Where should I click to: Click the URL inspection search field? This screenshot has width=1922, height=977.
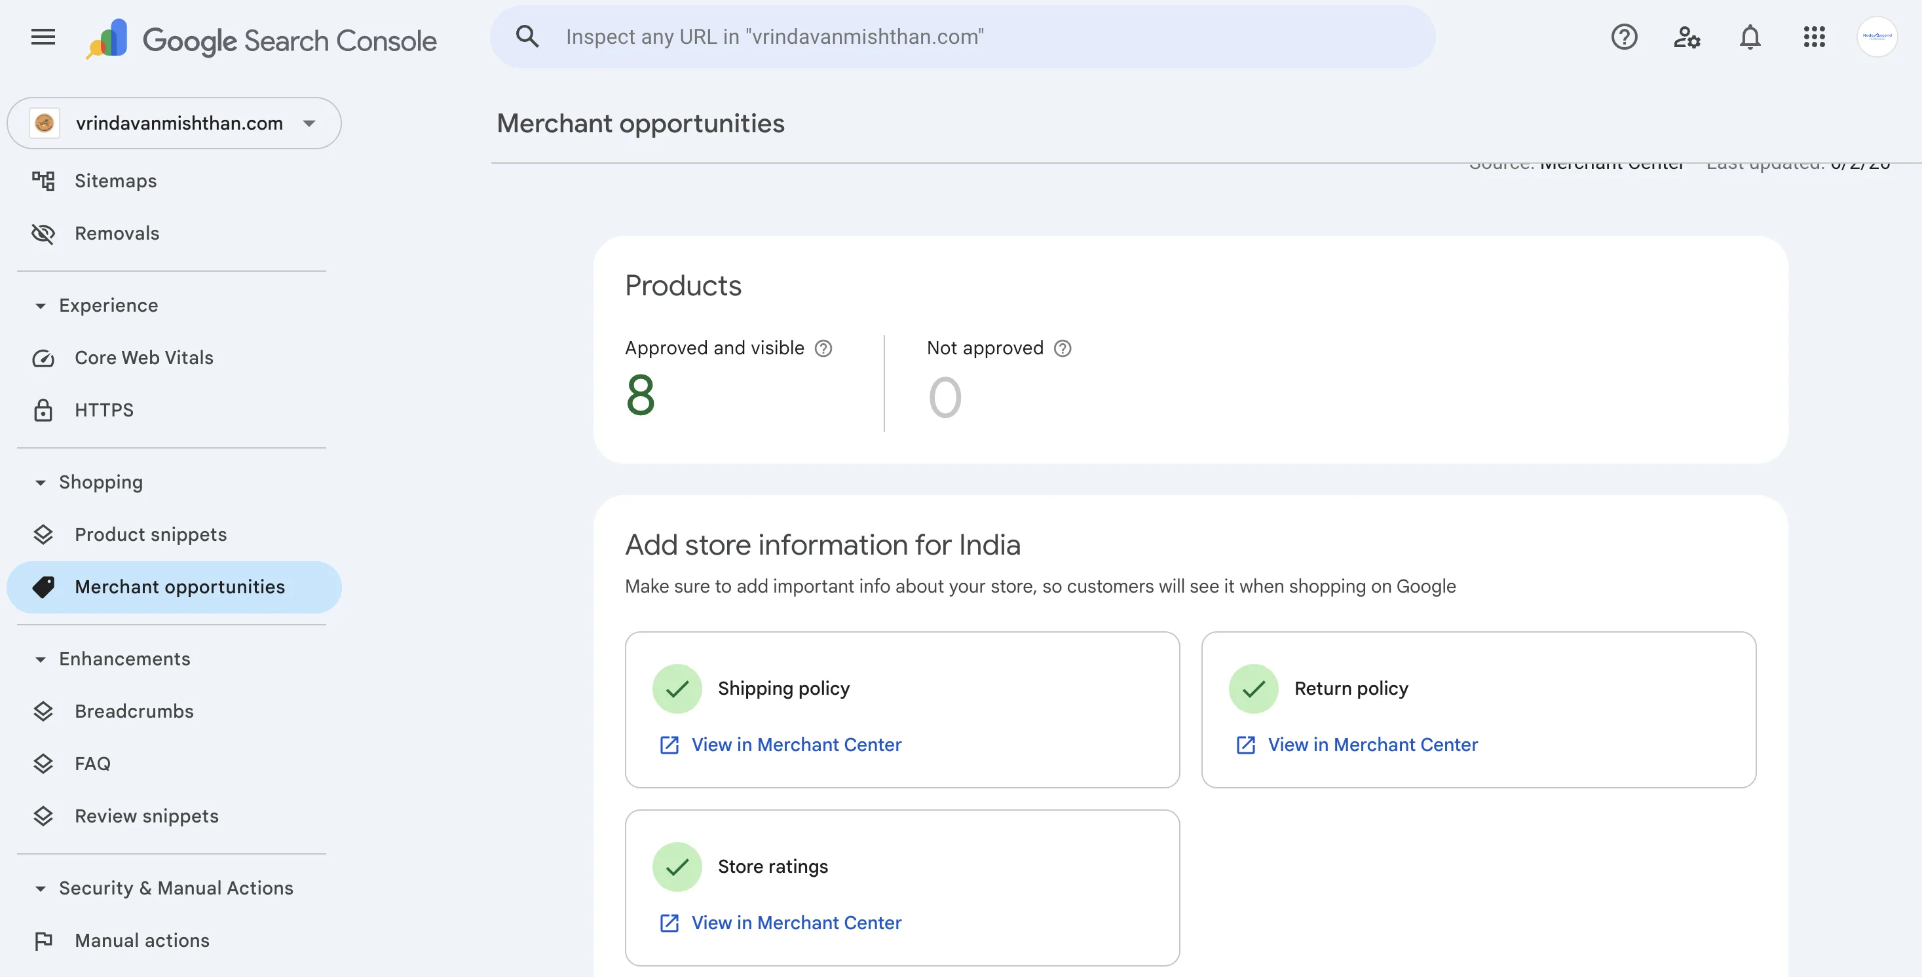pos(962,37)
